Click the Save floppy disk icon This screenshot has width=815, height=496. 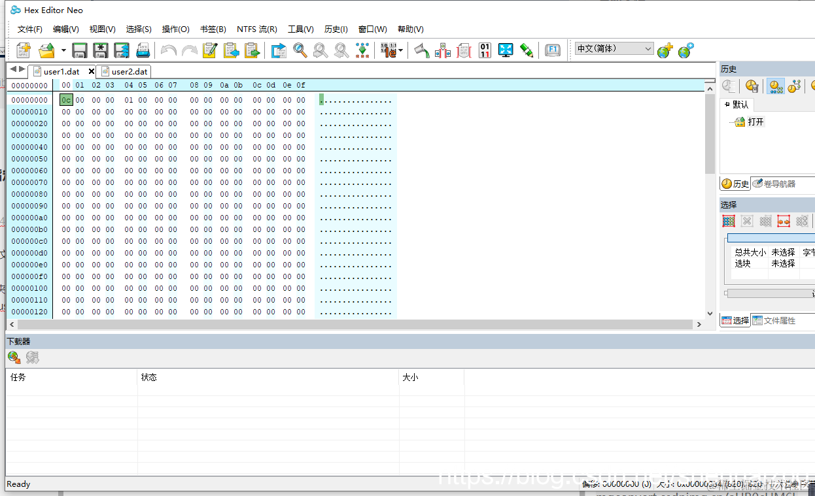[x=80, y=50]
